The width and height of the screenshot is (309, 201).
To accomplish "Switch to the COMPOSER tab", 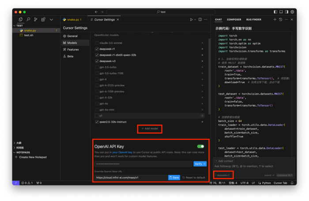I will point(234,19).
